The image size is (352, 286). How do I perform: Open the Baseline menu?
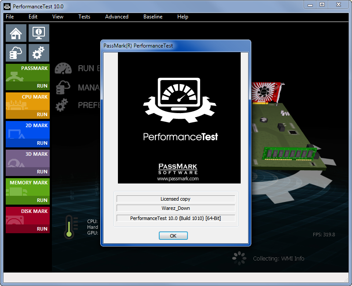click(x=153, y=17)
